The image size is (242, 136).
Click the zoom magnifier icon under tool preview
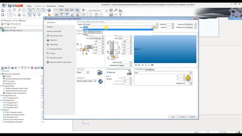[x=143, y=65]
